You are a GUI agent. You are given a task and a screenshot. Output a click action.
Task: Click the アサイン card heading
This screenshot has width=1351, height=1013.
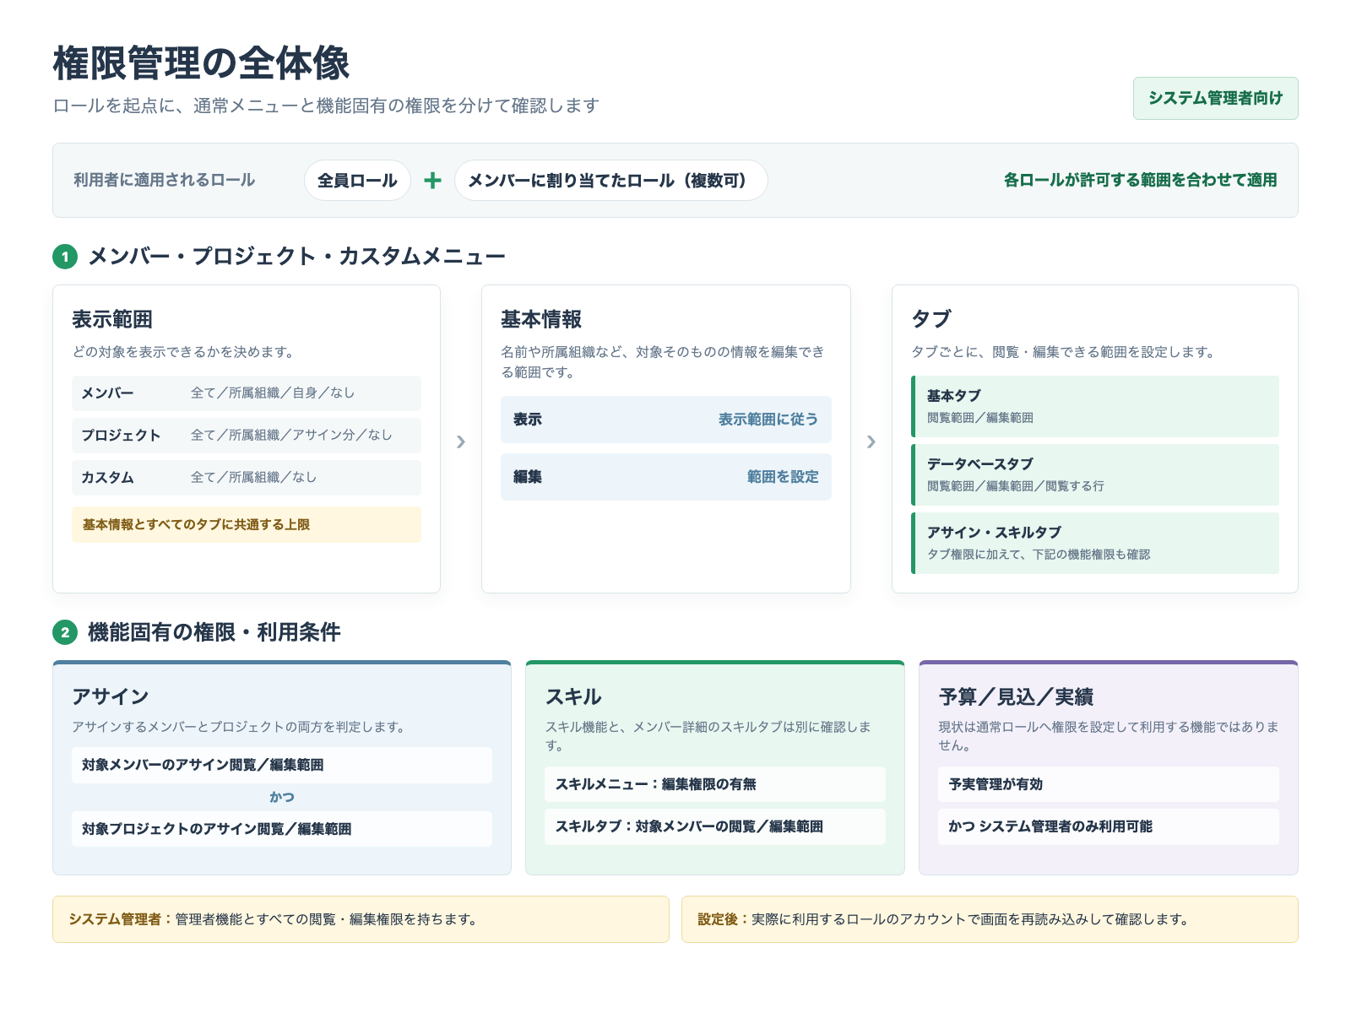(111, 696)
